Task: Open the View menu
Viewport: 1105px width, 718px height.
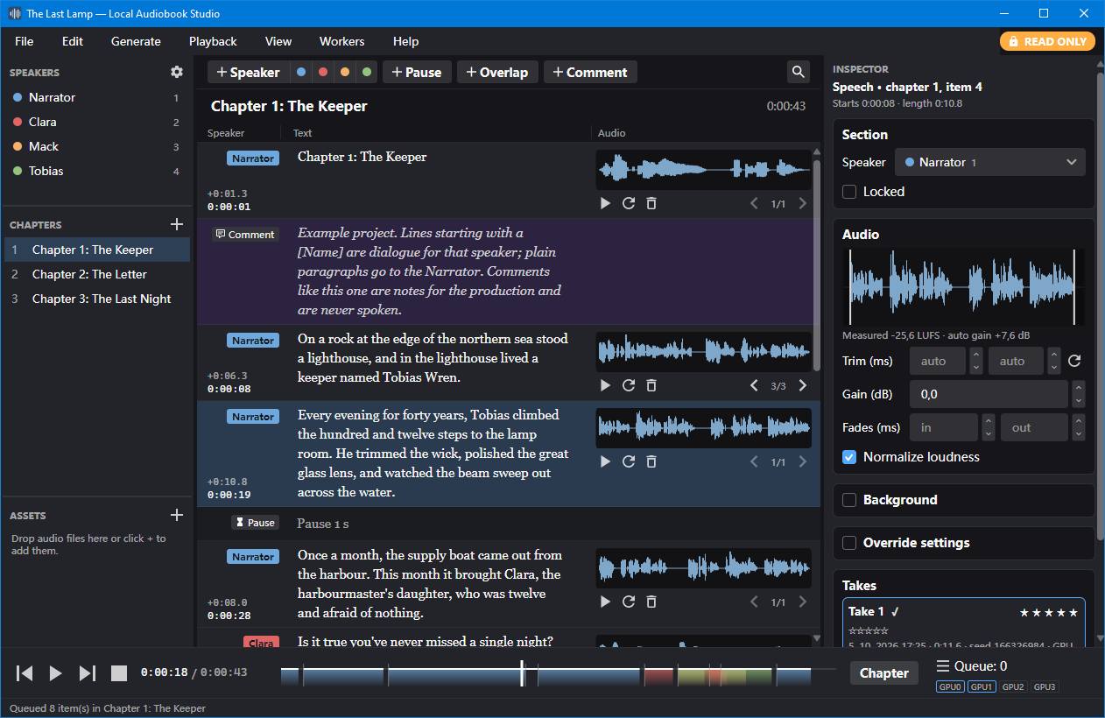Action: pyautogui.click(x=278, y=41)
